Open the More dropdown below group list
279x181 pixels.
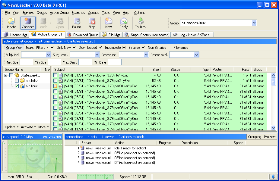coord(43,127)
